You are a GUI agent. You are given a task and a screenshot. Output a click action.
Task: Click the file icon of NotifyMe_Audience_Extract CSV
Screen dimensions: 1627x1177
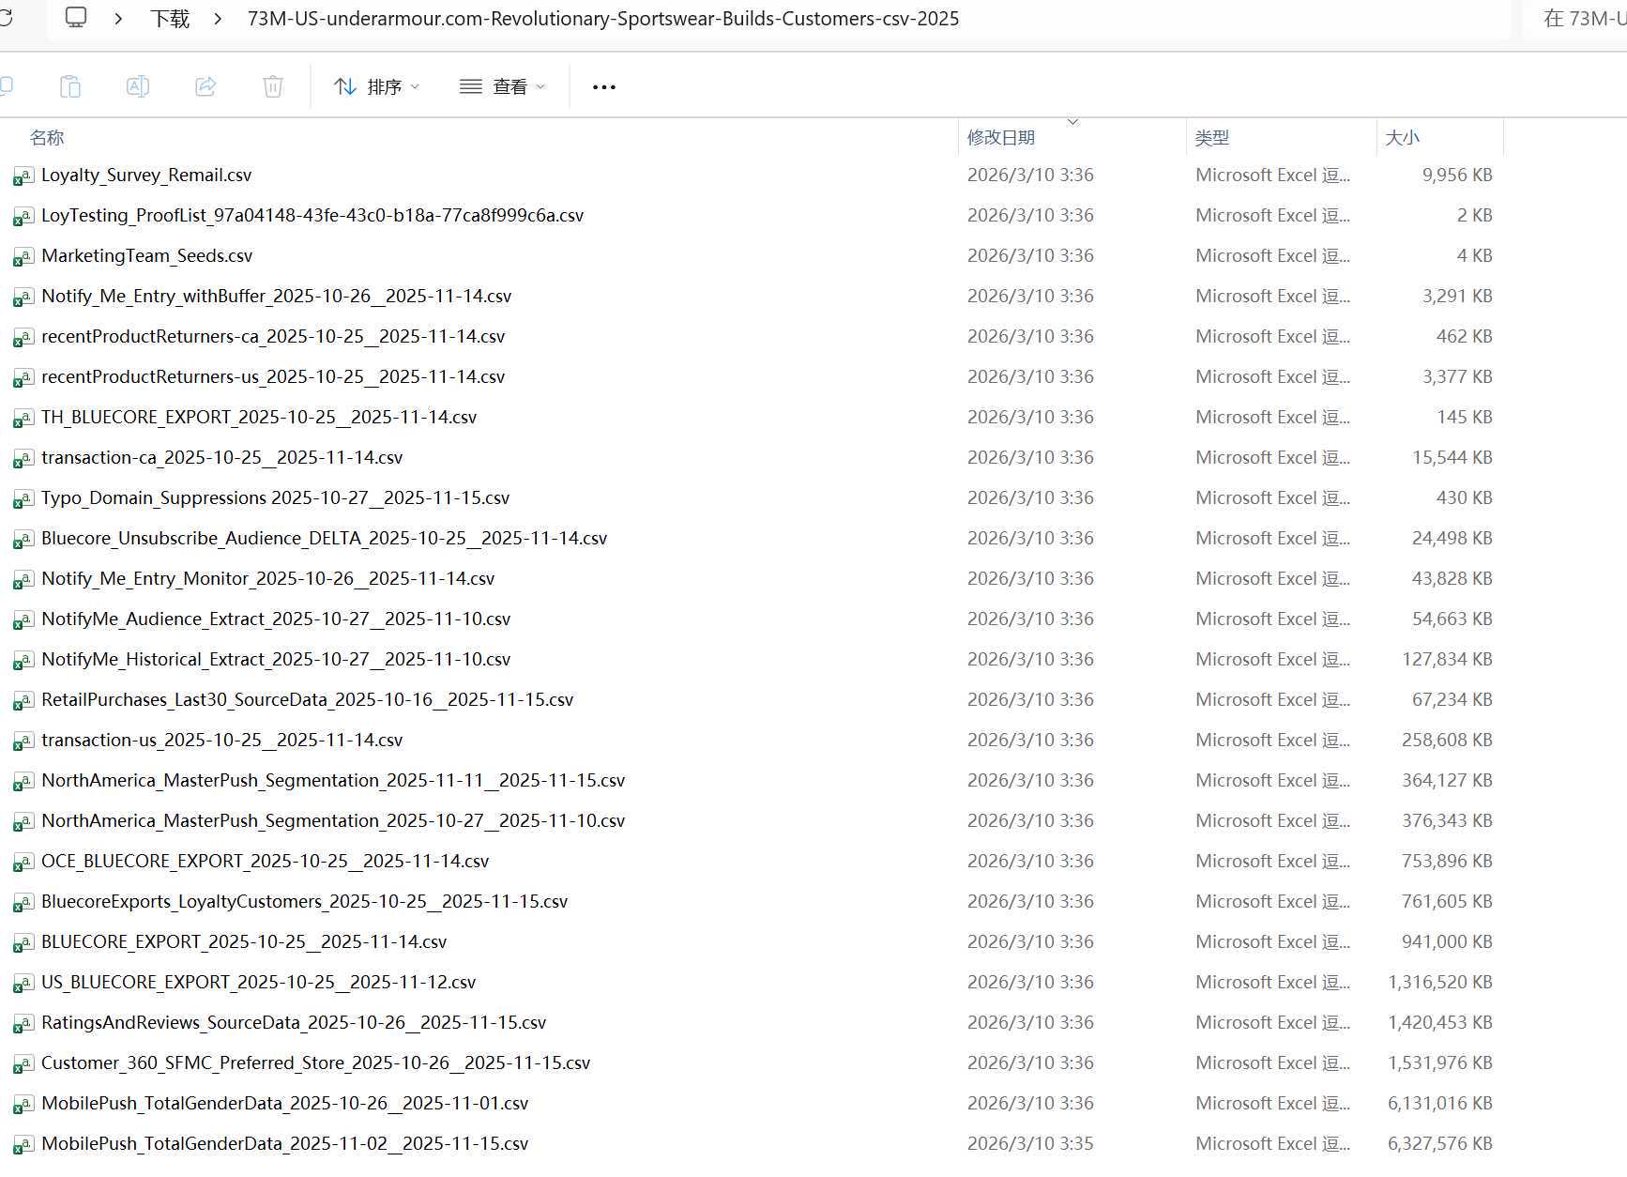(x=23, y=620)
